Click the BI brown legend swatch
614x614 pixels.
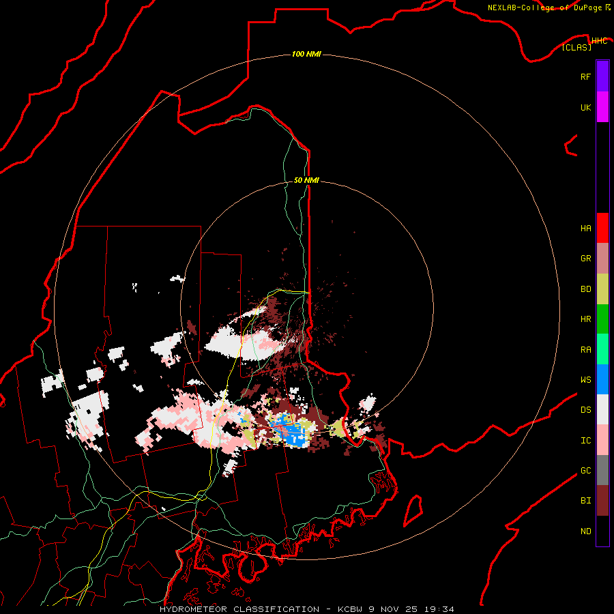(602, 501)
